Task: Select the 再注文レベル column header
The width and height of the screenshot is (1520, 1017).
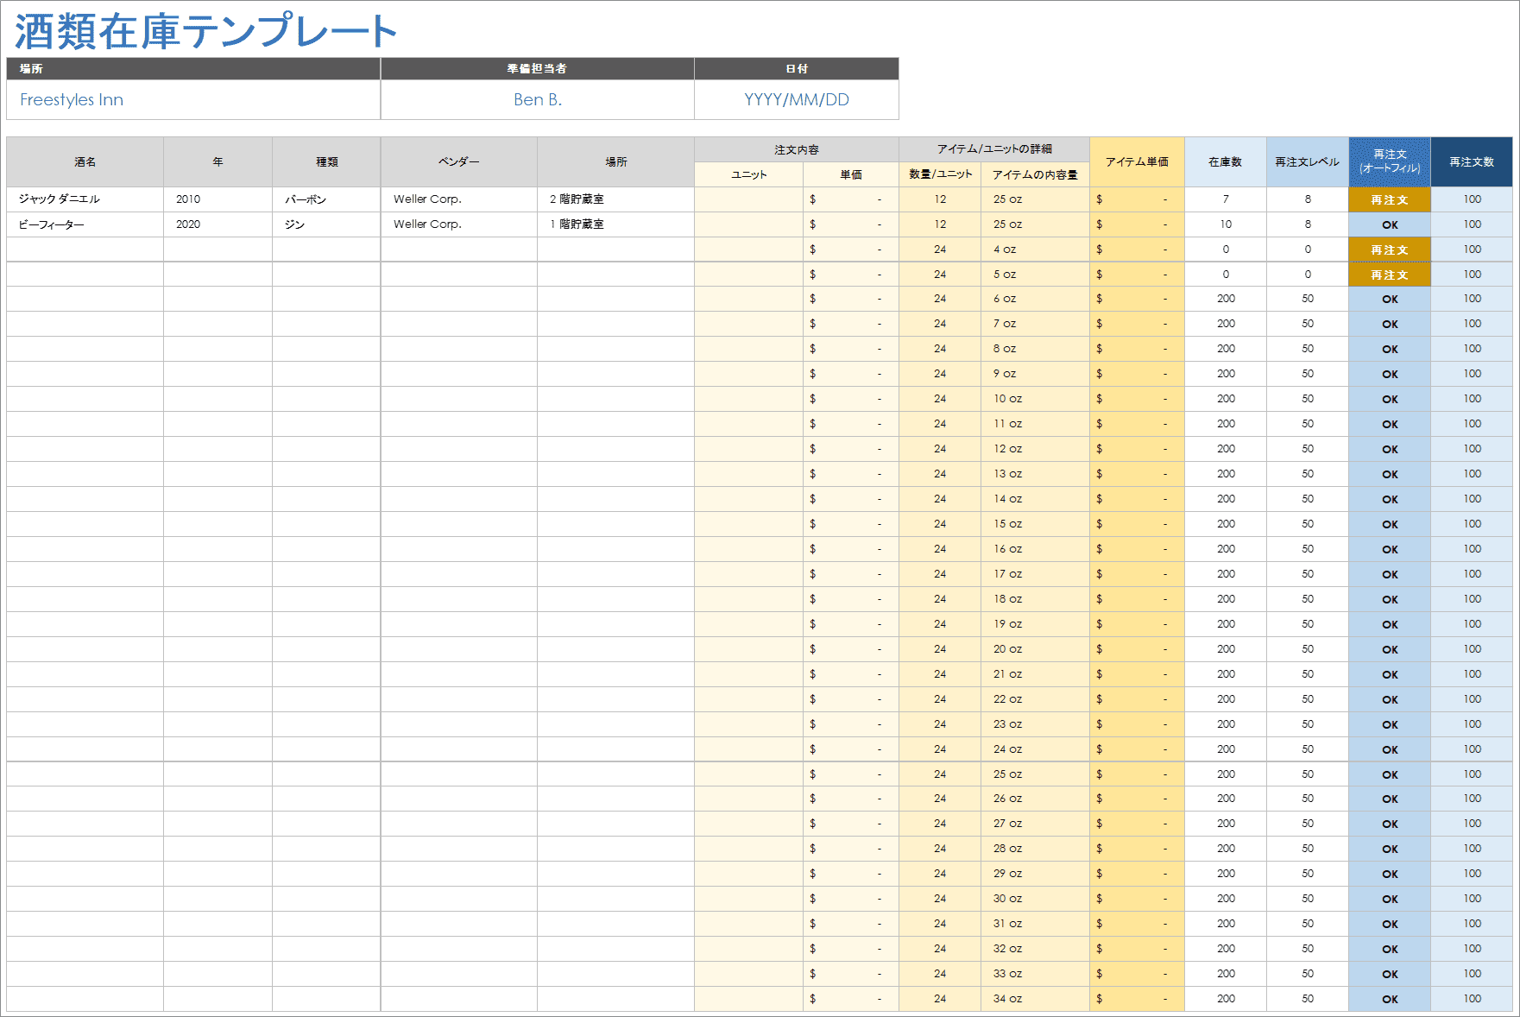Action: 1308,162
